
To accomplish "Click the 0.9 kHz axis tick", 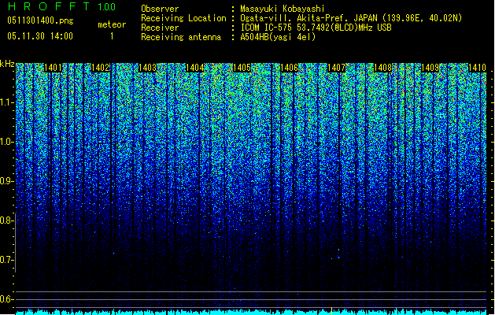I will pyautogui.click(x=7, y=181).
